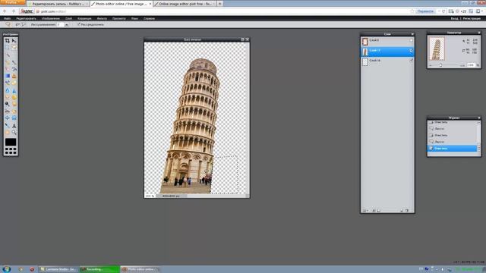Select the Red Eye Reduction tool
486x273 pixels.
click(x=7, y=111)
